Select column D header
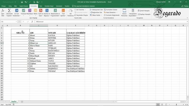This screenshot has height=106, width=189. (x=57, y=26)
